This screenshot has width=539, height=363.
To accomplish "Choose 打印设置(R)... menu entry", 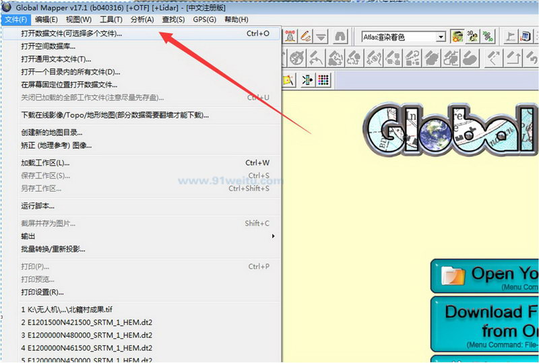I will click(141, 292).
